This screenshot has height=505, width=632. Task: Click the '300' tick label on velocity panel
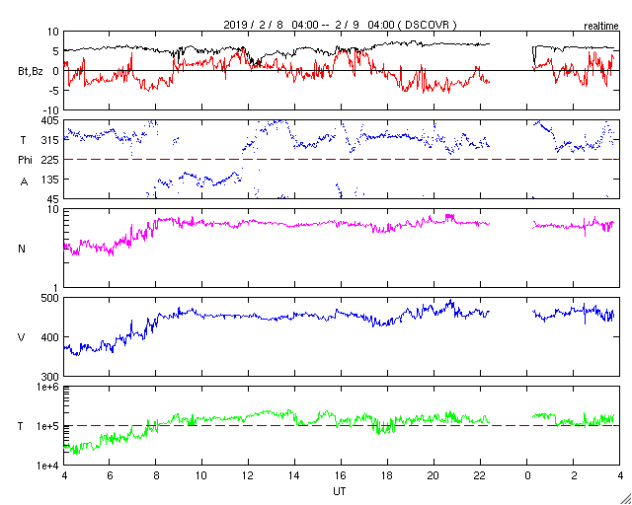click(50, 377)
